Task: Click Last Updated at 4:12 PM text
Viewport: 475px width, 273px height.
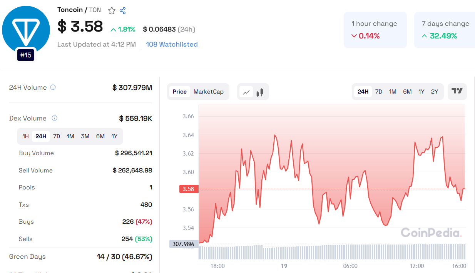Action: pyautogui.click(x=97, y=44)
